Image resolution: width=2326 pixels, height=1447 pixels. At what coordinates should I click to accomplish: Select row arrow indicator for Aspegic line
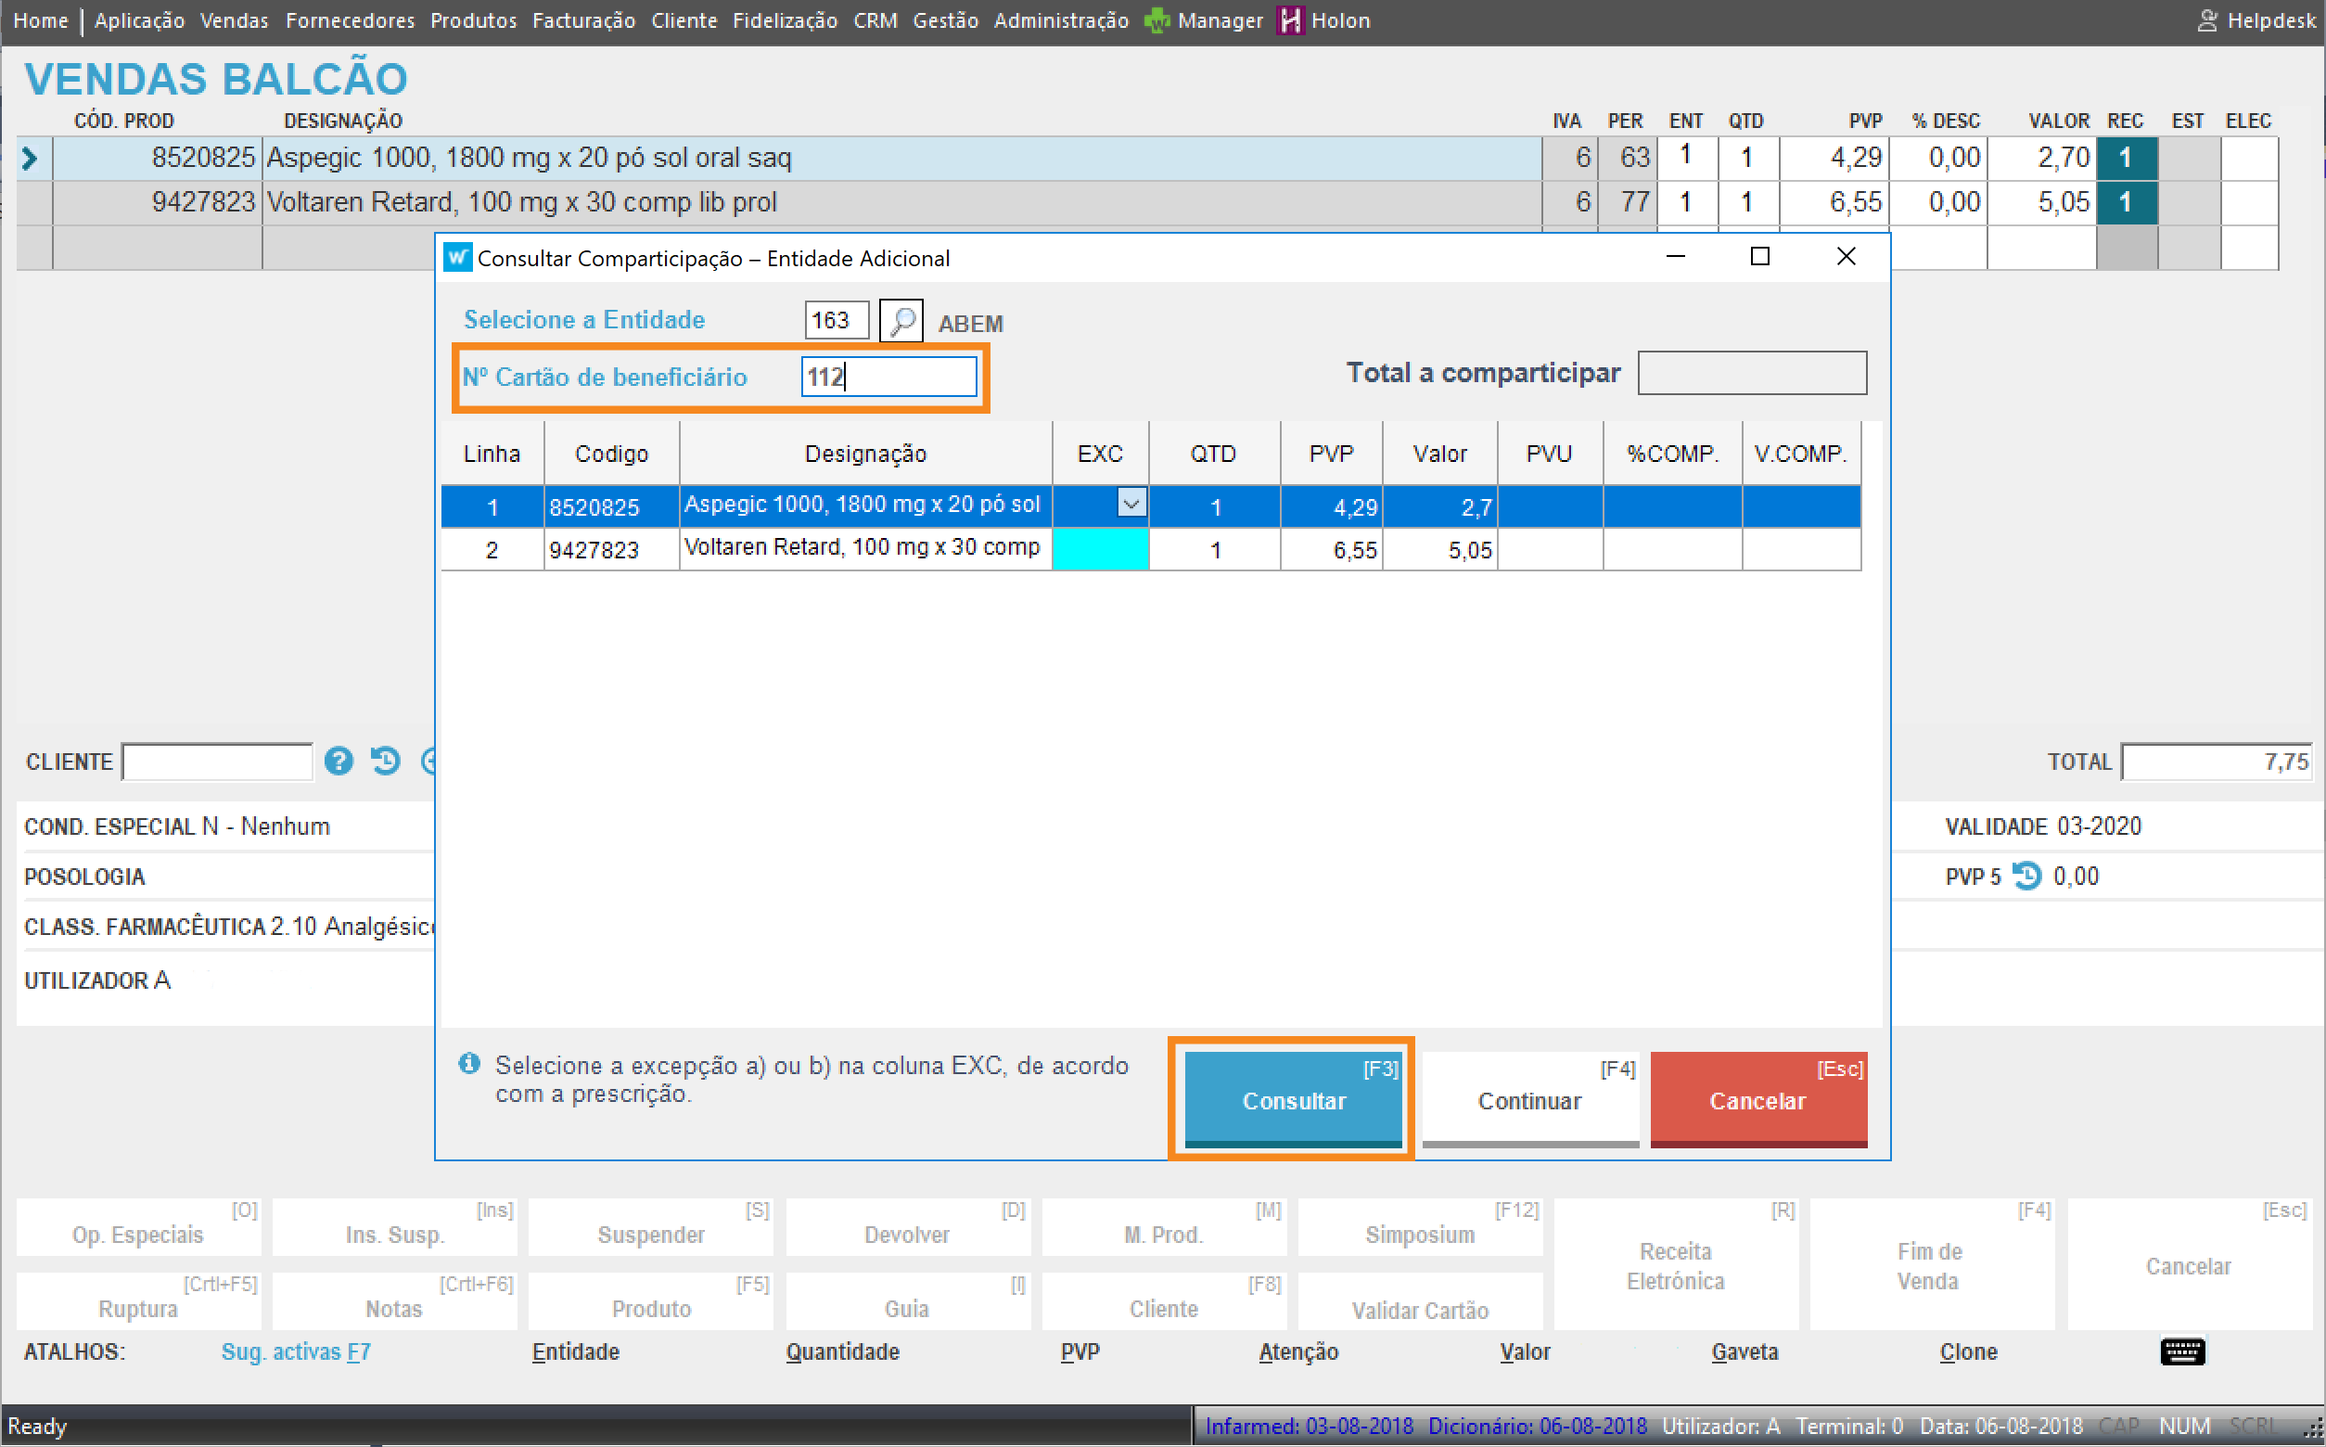[30, 158]
